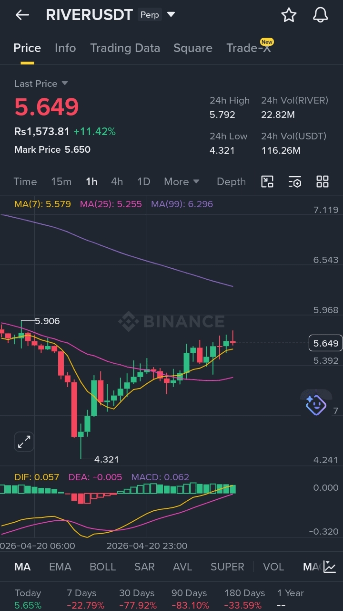Switch chart to Depth view
Screen dimensions: 343x611
pyautogui.click(x=231, y=182)
